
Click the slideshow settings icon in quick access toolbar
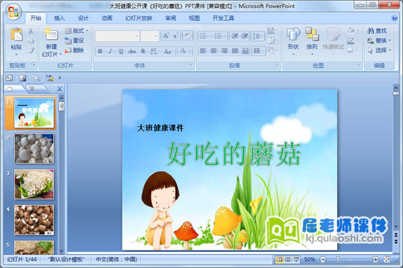49,78
